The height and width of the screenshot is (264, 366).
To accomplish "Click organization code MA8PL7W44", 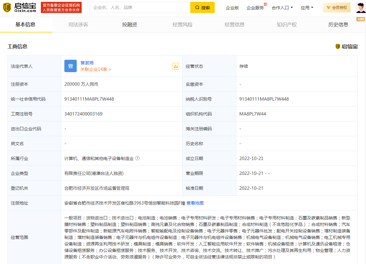I will 252,114.
